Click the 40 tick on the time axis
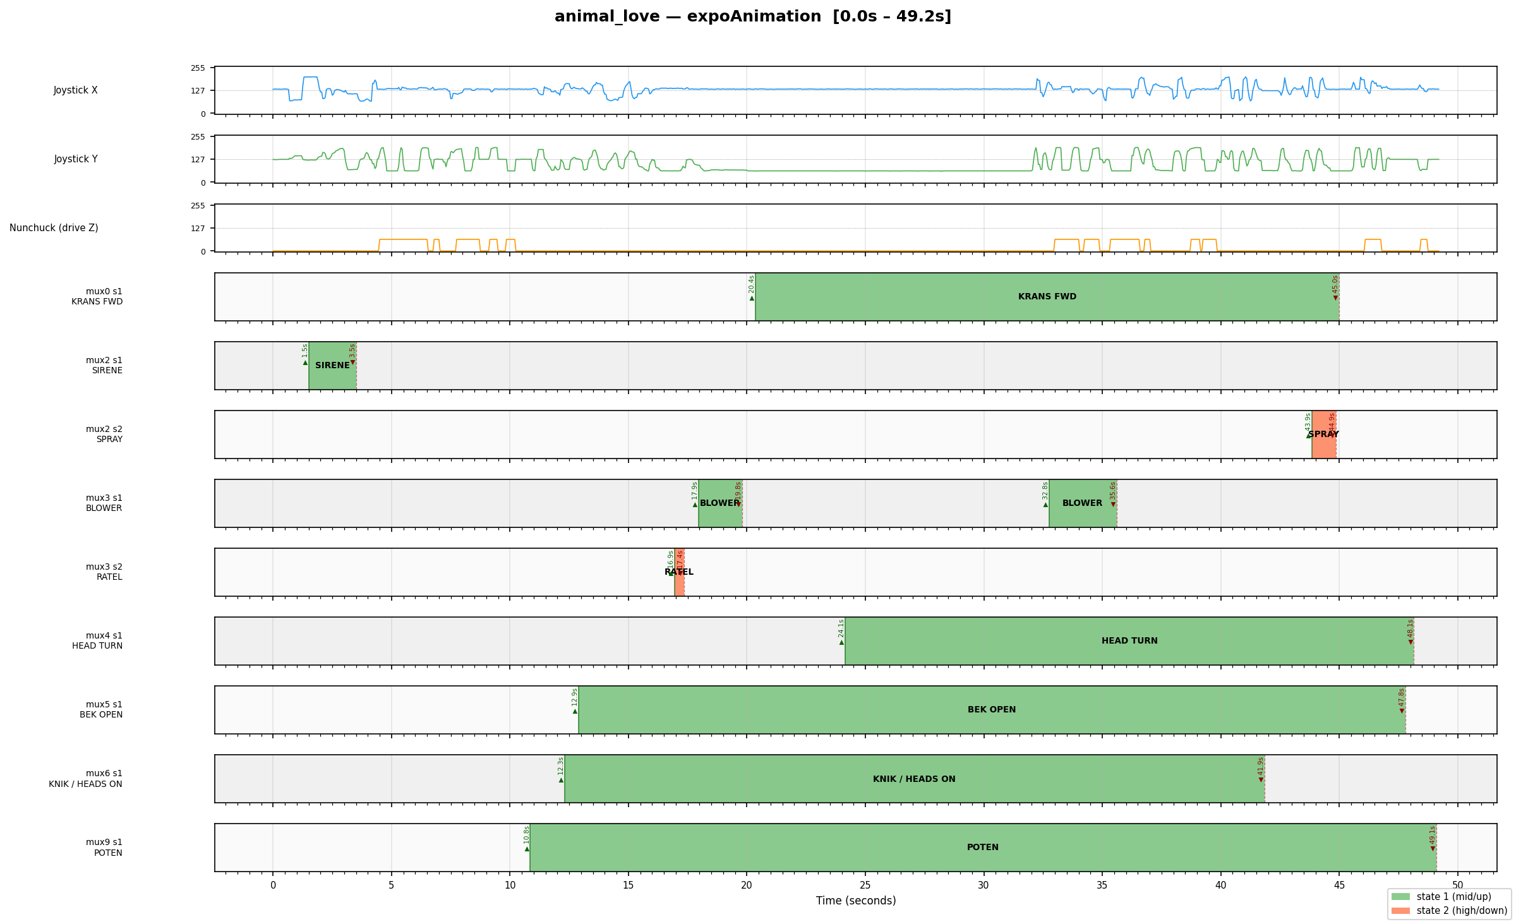1516x924 pixels. [x=1220, y=885]
